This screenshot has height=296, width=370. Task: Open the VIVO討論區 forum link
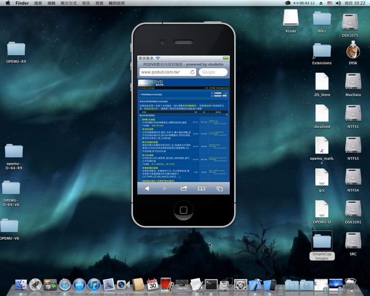pos(158,181)
